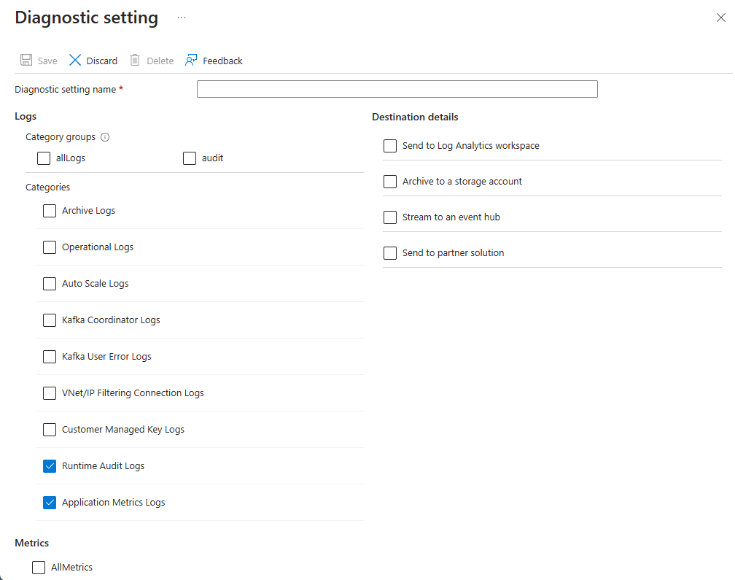Image resolution: width=735 pixels, height=580 pixels.
Task: Type in Diagnostic setting name field
Action: pos(397,89)
